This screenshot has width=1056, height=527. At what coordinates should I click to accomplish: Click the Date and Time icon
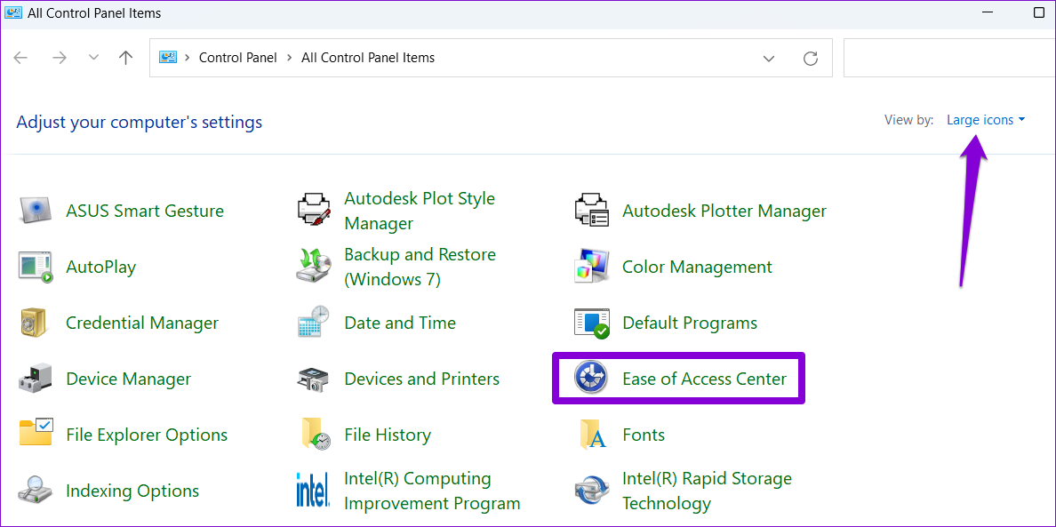coord(314,323)
